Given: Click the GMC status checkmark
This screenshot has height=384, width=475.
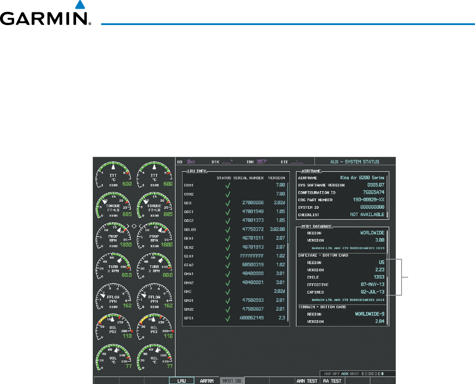Looking at the screenshot, I should click(227, 292).
